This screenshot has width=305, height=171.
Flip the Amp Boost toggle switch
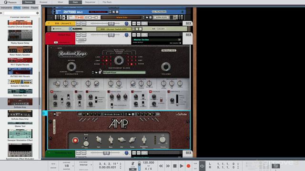[x=86, y=138]
